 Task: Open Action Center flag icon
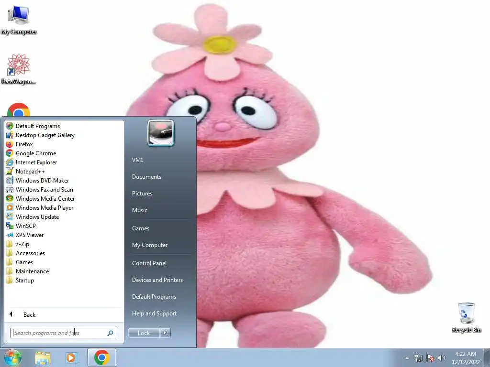pyautogui.click(x=430, y=358)
